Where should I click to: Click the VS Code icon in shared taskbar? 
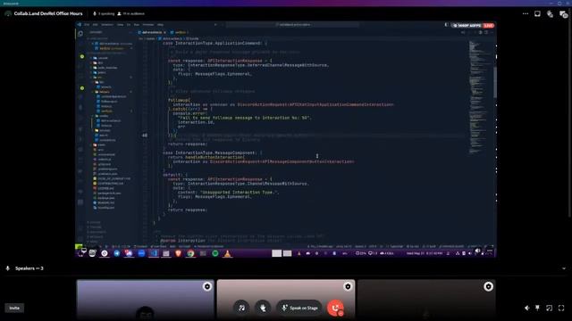[154, 253]
